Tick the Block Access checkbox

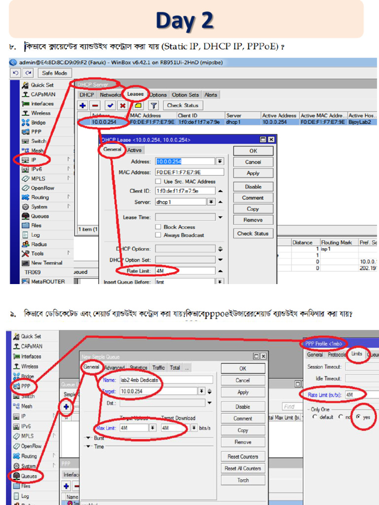pyautogui.click(x=158, y=227)
